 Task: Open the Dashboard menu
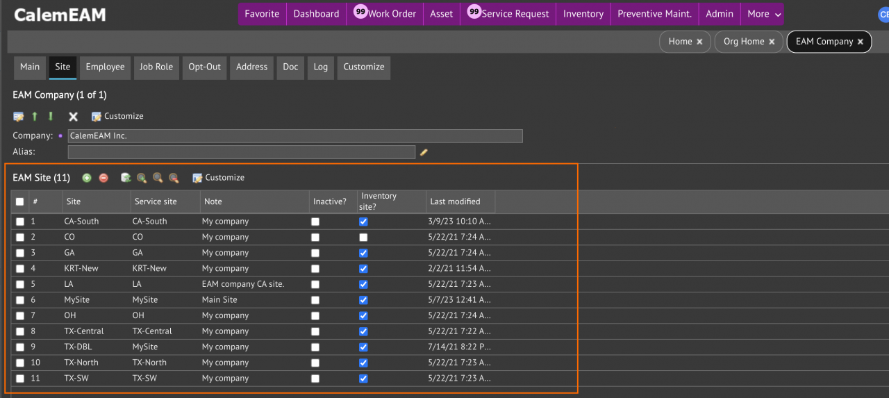[x=316, y=14]
